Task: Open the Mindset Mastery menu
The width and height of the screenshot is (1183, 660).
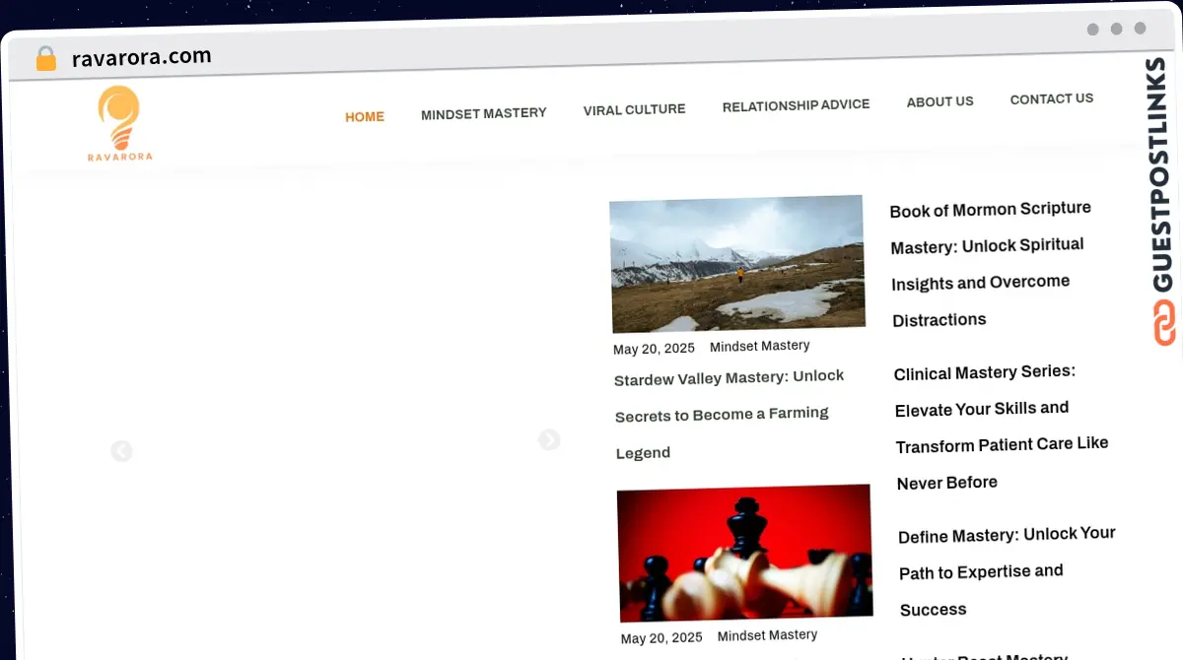Action: [483, 113]
